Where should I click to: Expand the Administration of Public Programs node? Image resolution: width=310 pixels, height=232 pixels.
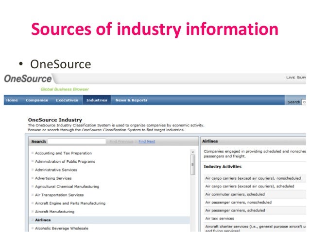(x=33, y=161)
